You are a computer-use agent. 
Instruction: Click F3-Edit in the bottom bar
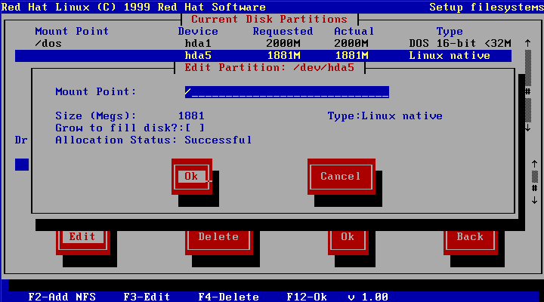pyautogui.click(x=147, y=297)
